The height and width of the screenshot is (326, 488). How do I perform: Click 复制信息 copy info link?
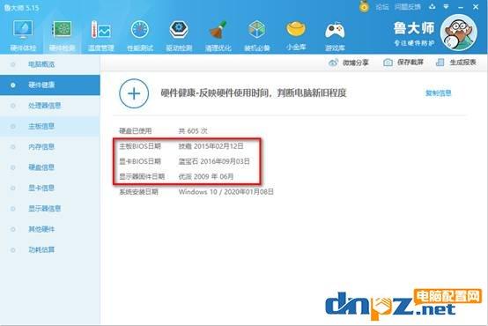(x=438, y=93)
